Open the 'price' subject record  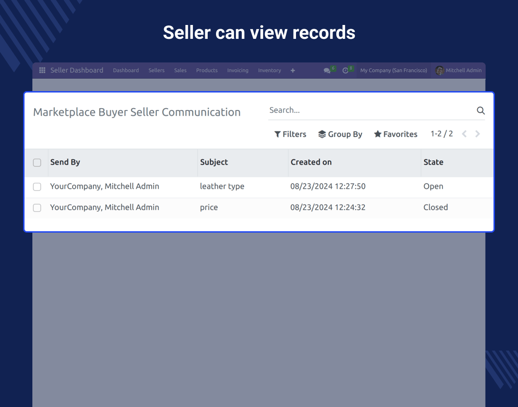pyautogui.click(x=209, y=208)
